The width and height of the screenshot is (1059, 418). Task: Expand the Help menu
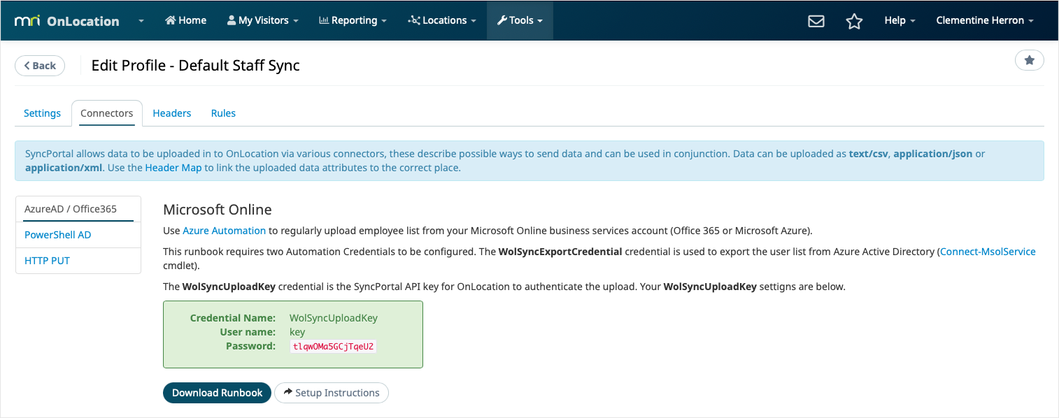[900, 20]
